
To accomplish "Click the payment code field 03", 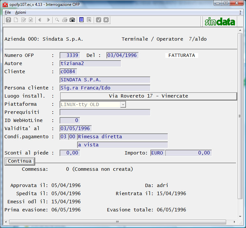I will (x=63, y=137).
